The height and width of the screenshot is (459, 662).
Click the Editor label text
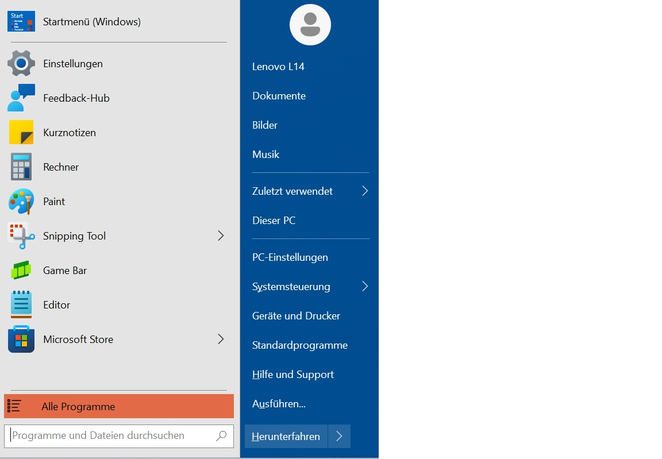56,304
